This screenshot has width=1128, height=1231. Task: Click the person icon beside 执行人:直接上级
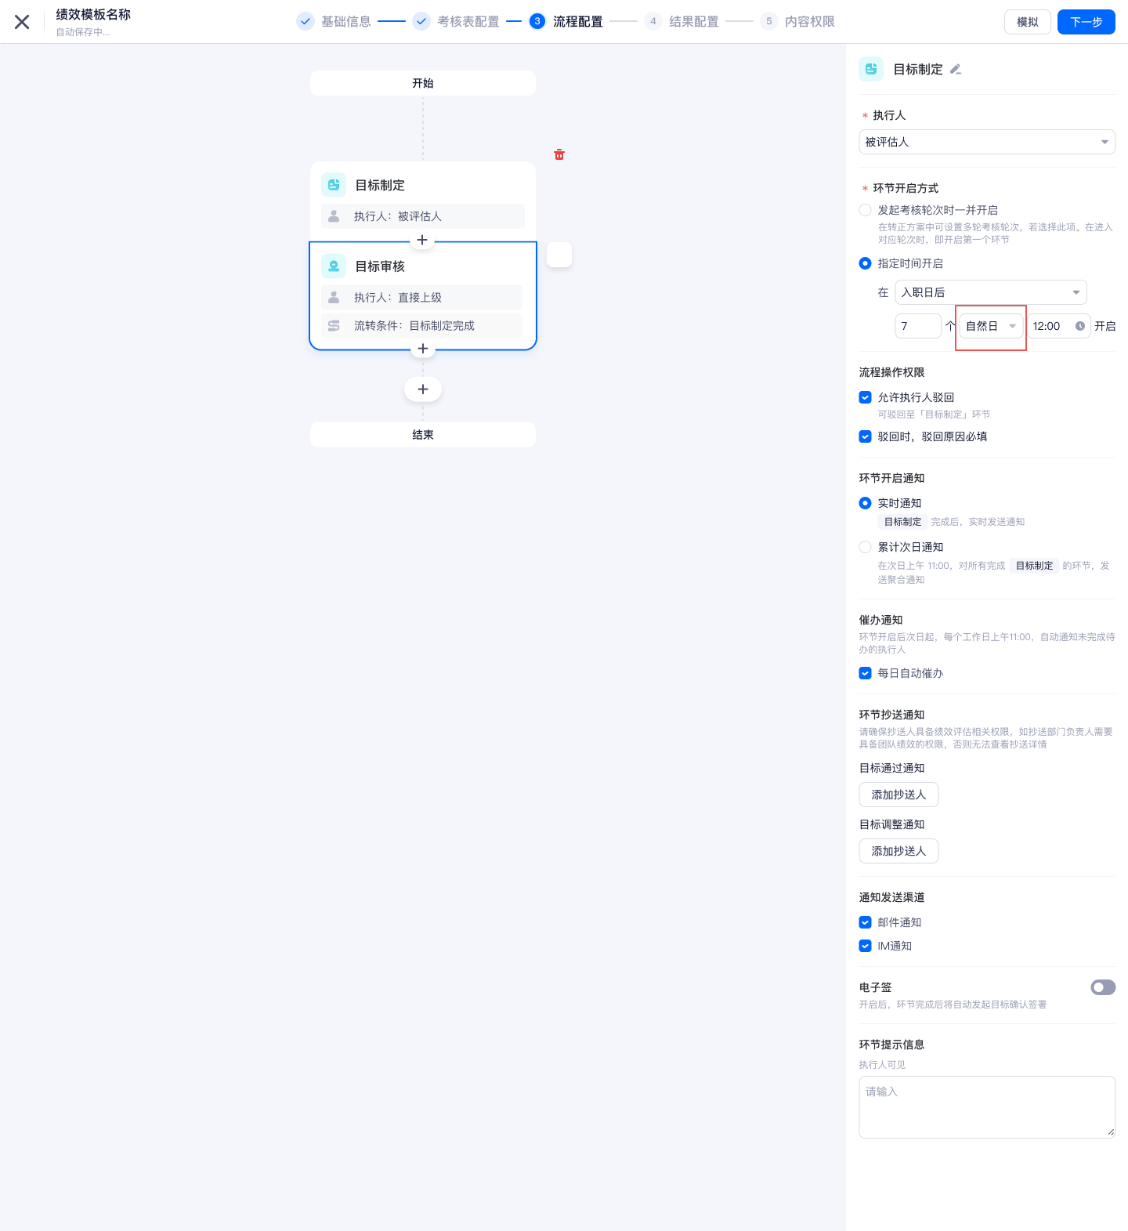point(334,297)
